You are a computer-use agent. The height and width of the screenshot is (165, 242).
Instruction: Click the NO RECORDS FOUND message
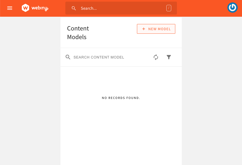(x=121, y=98)
